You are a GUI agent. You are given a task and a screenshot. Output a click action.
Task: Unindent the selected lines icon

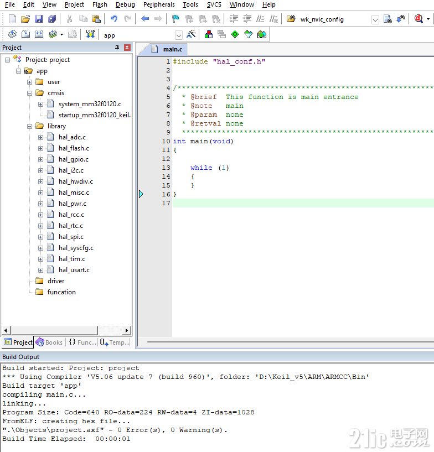coord(247,19)
